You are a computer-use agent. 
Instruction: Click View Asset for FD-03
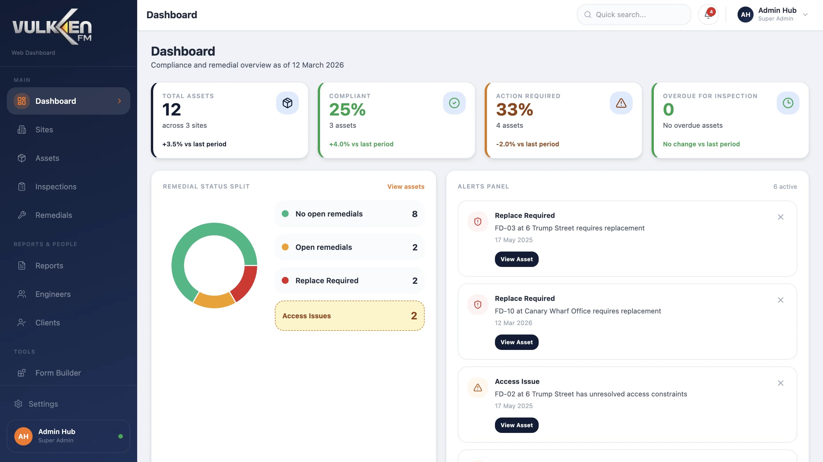tap(516, 259)
